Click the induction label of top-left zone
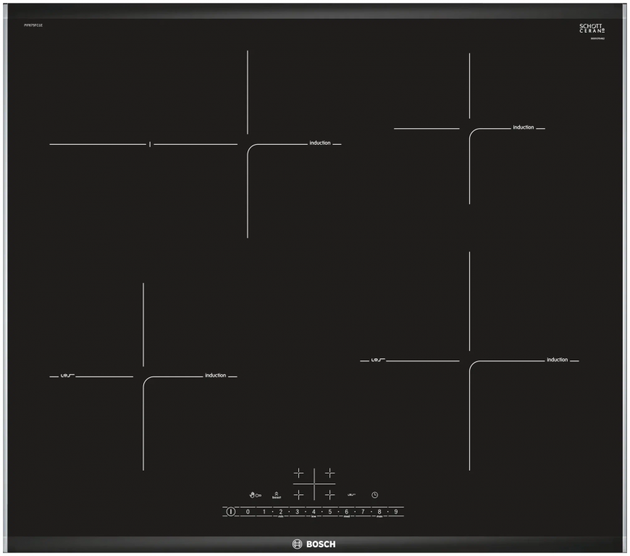This screenshot has height=556, width=630. tap(319, 143)
